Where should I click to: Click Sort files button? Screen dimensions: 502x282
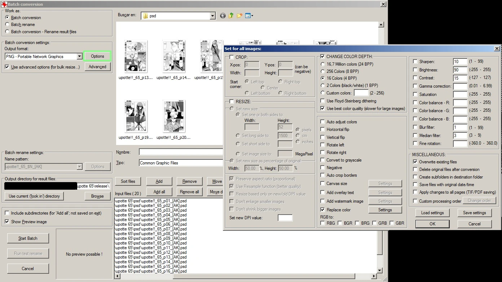128,181
